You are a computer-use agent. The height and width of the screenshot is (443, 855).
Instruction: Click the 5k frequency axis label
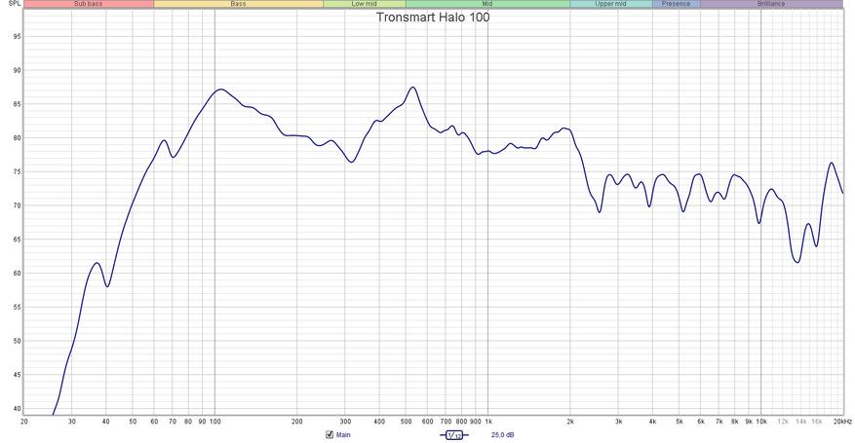tap(680, 422)
